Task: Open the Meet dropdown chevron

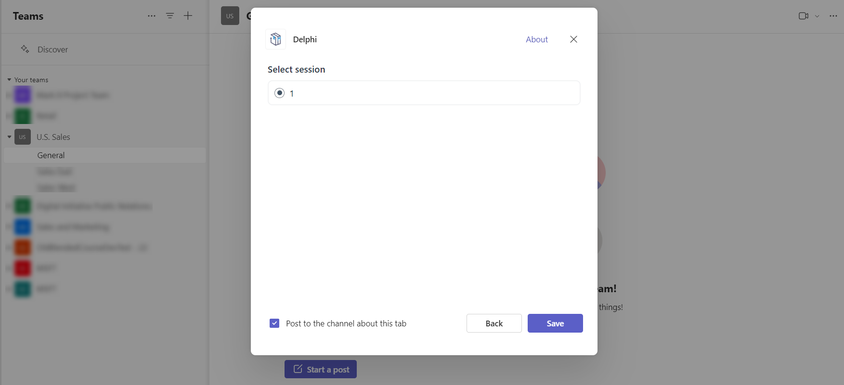Action: point(816,16)
